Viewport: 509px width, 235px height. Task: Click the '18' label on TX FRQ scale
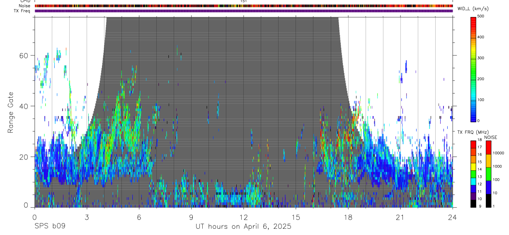(x=480, y=140)
